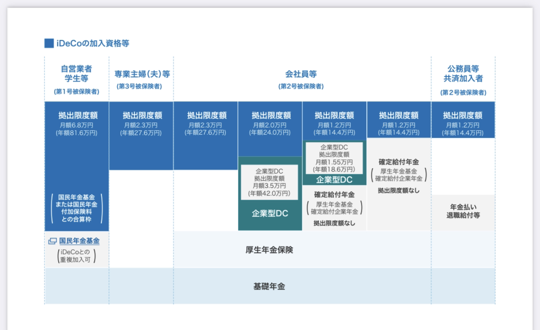Click the 年額42.0万円 annual amount
The height and width of the screenshot is (330, 540).
point(269,193)
